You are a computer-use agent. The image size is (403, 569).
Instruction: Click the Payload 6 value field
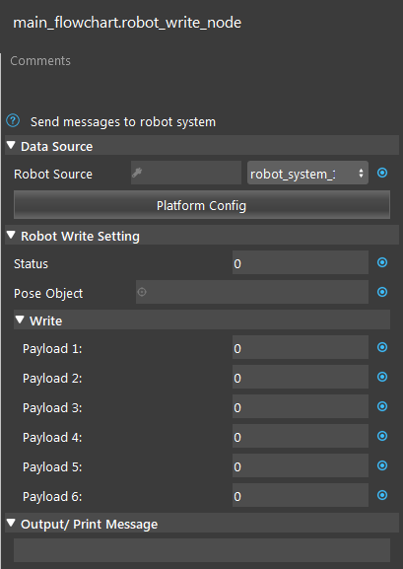tap(301, 495)
